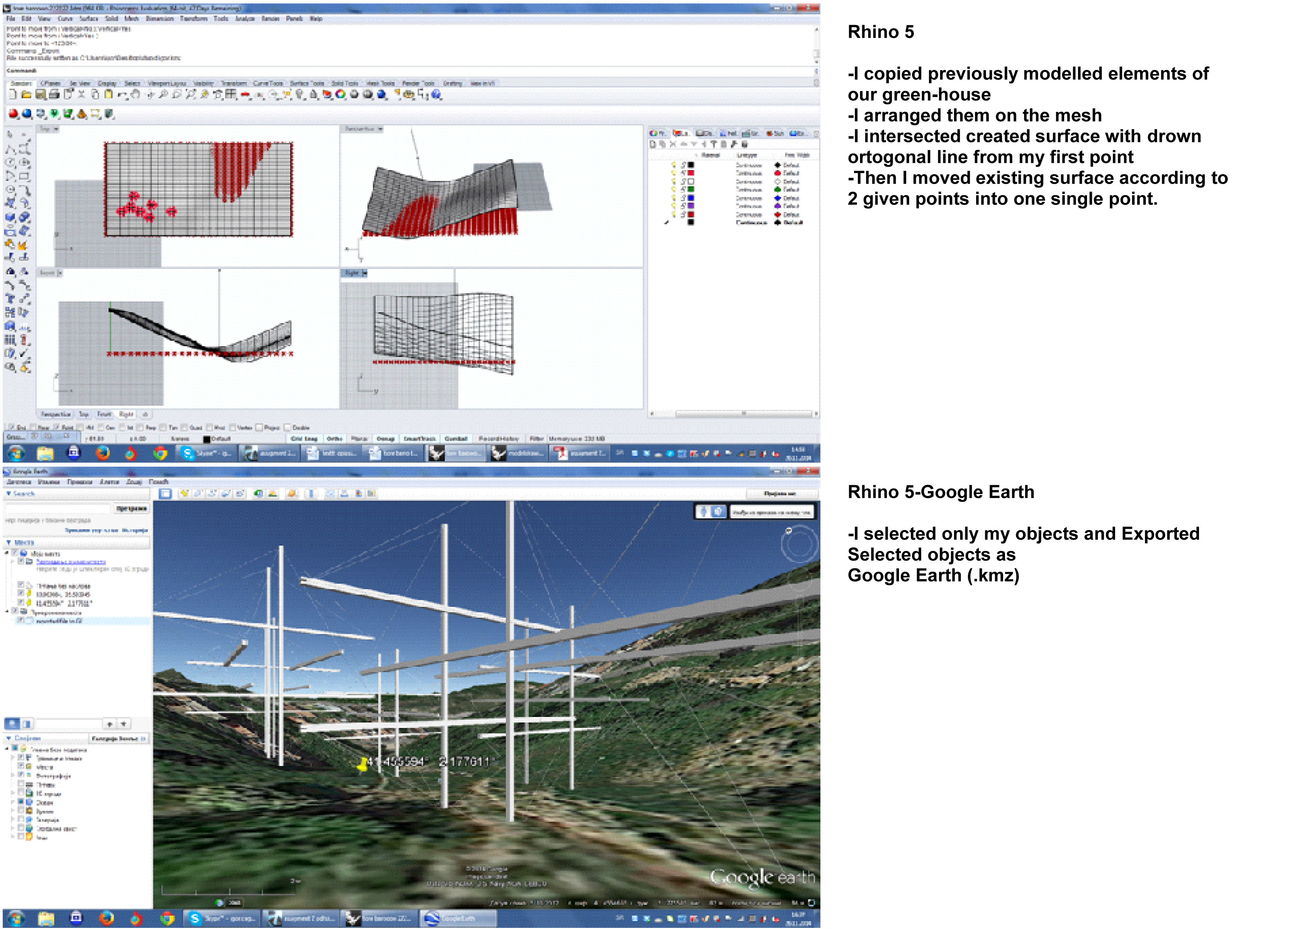Image resolution: width=1314 pixels, height=929 pixels.
Task: Toggle the checkbox of the highlighted exported kmz item
Action: pos(21,620)
